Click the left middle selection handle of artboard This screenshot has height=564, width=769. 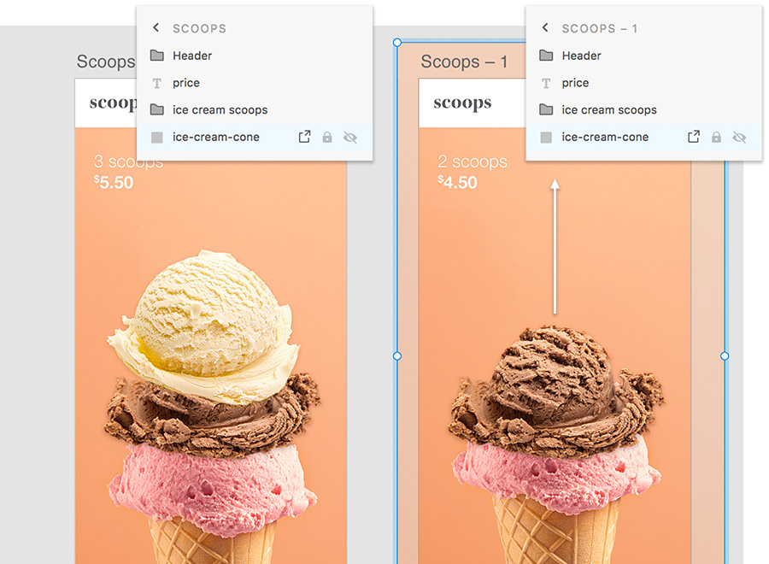pos(397,356)
